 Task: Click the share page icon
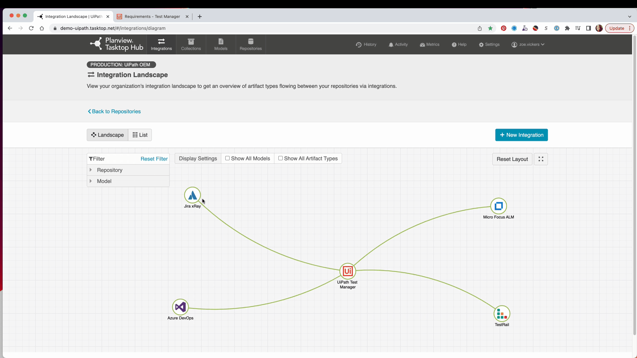(480, 28)
